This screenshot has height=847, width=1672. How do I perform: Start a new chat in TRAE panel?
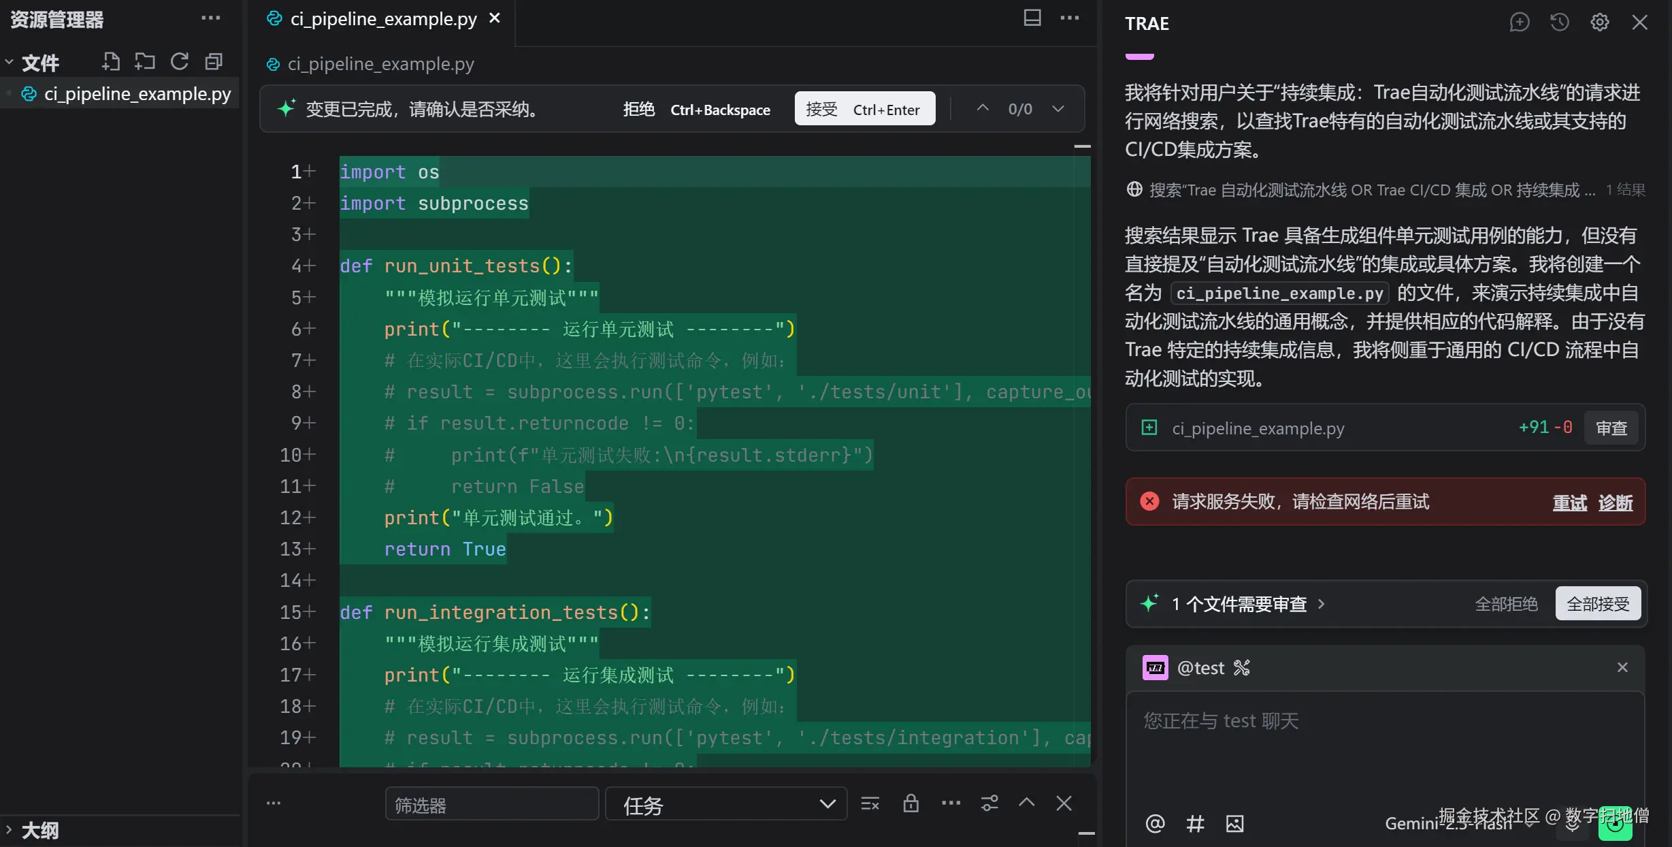tap(1519, 22)
